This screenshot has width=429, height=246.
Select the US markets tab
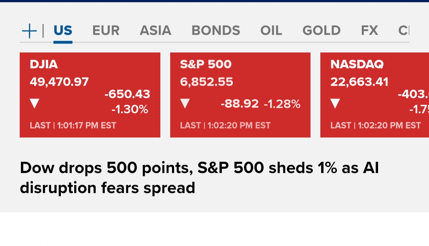pos(63,31)
